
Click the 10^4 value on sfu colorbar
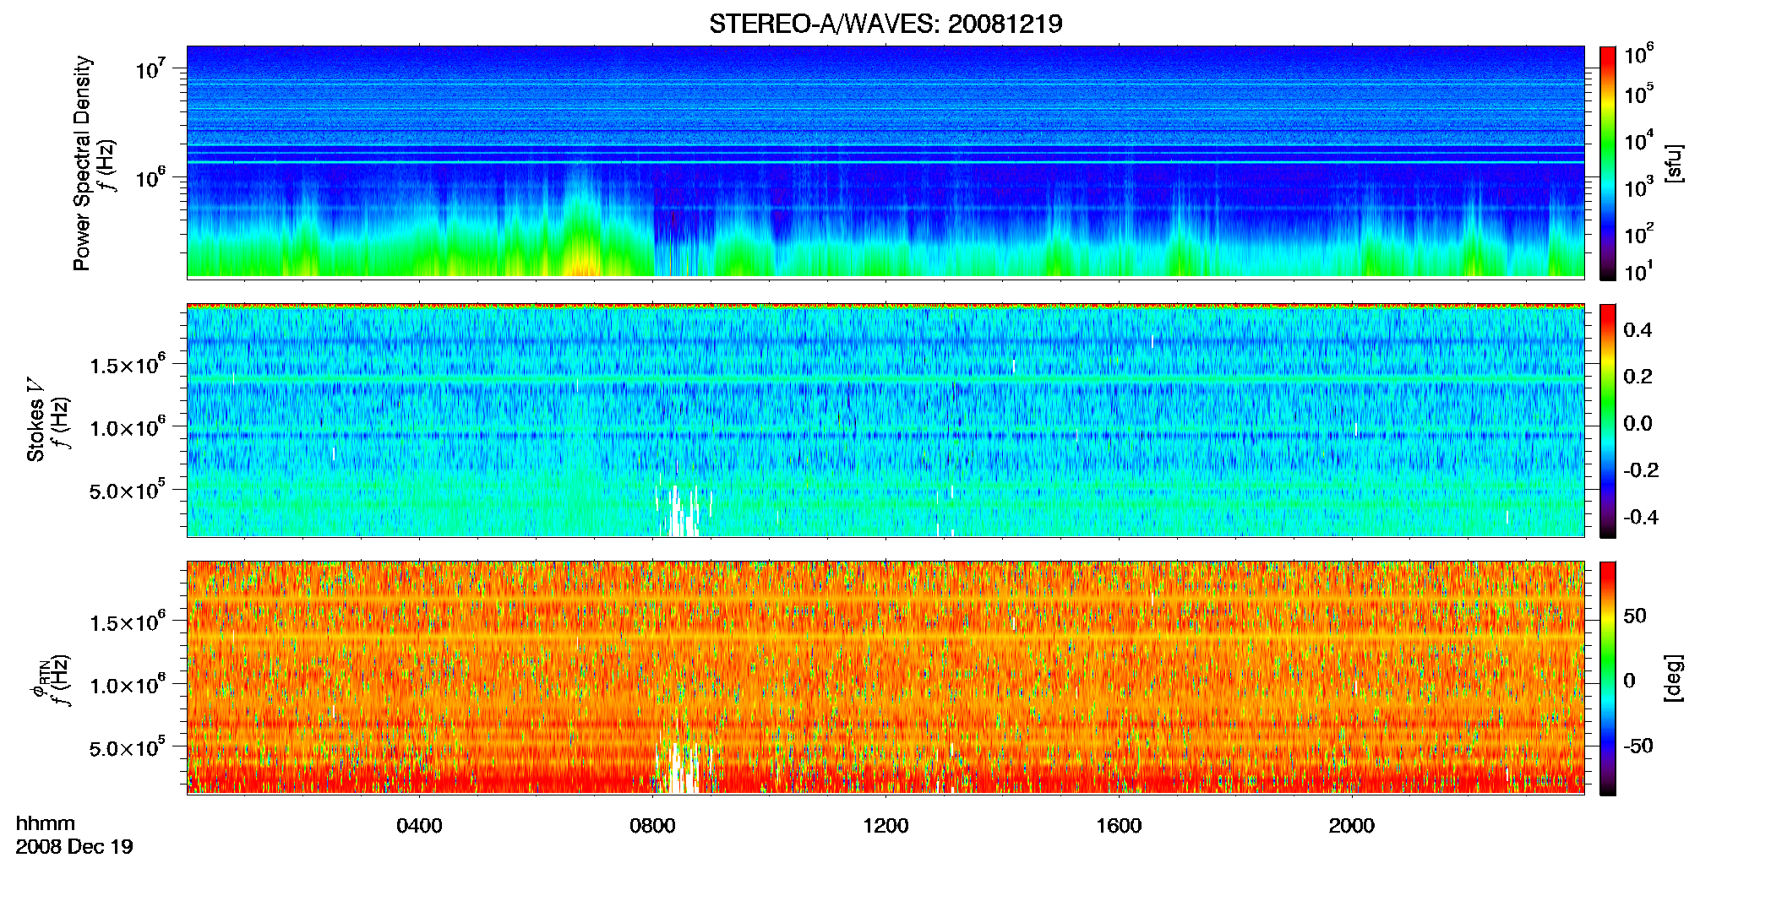tap(1638, 139)
